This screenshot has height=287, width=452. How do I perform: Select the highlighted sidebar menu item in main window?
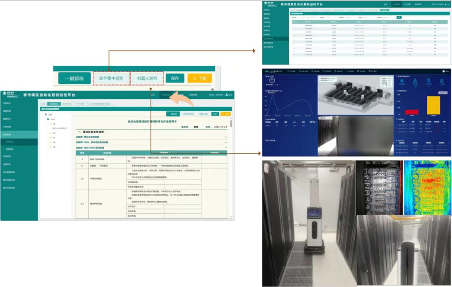point(19,135)
